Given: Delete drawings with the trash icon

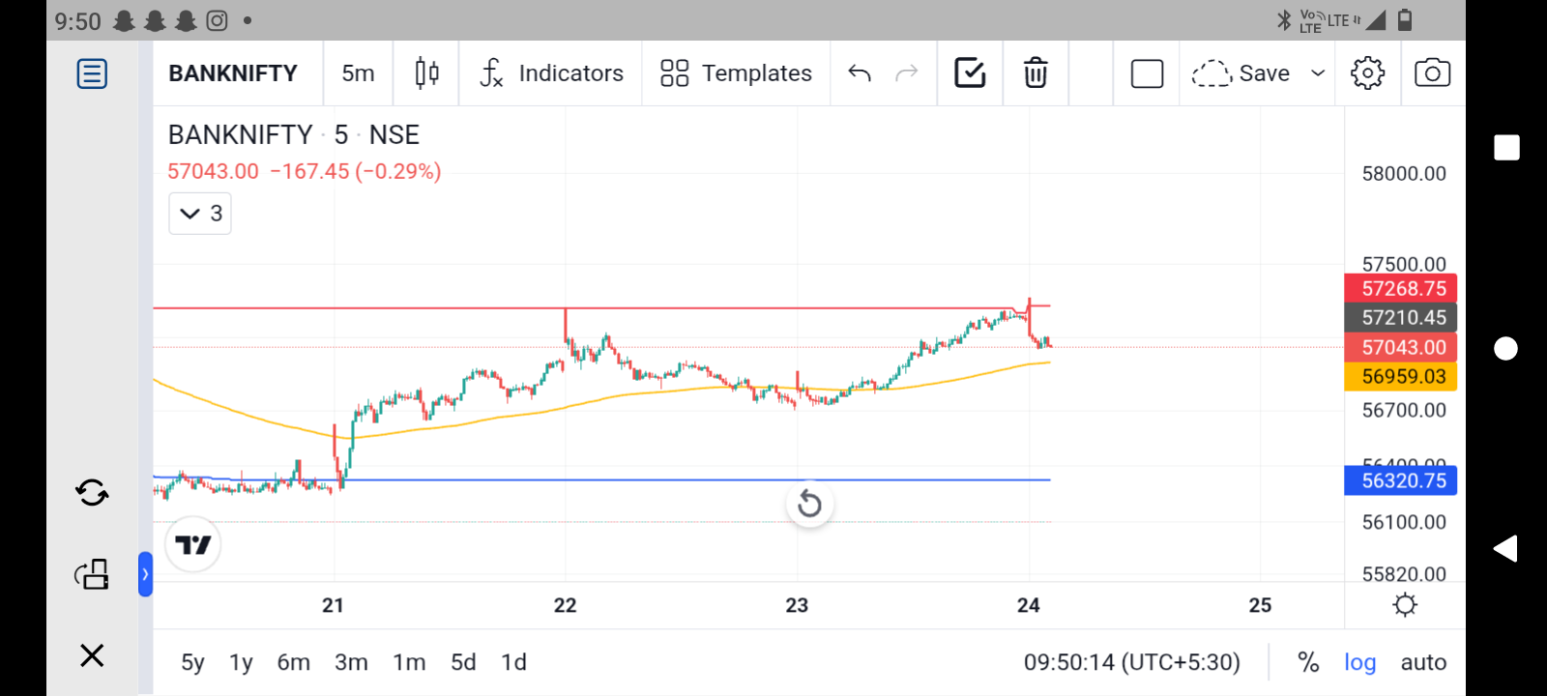Looking at the screenshot, I should pyautogui.click(x=1036, y=73).
